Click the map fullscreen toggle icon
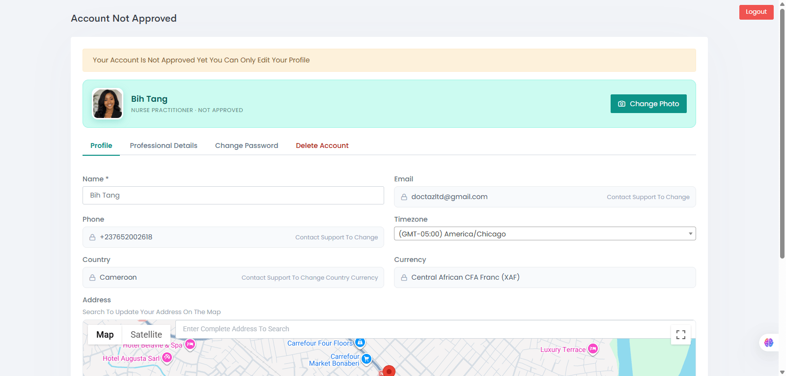Image resolution: width=786 pixels, height=376 pixels. (681, 335)
